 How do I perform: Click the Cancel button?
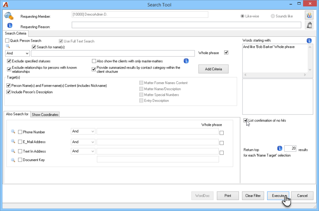[x=302, y=195]
